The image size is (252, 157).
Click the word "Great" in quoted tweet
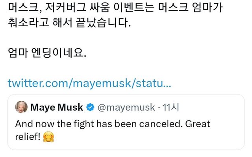[196, 124]
